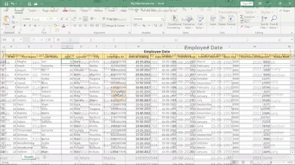The image size is (295, 165).
Task: Toggle Bold formatting
Action: [24, 26]
